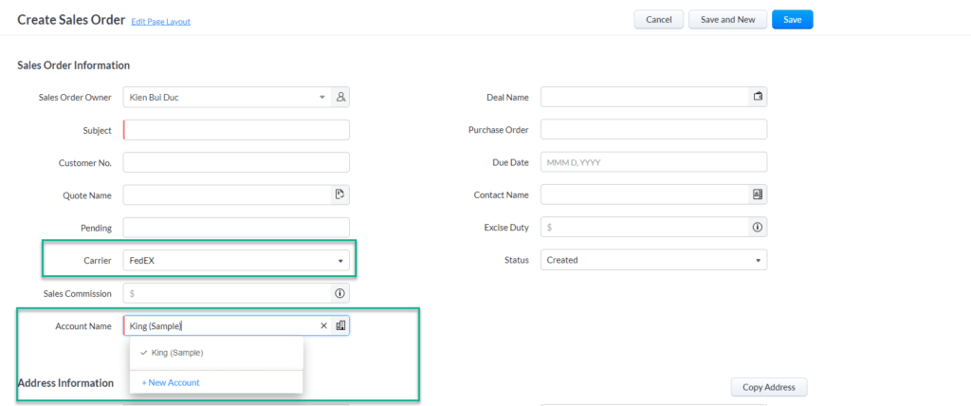Screen dimensions: 971x406
Task: Clear the Account Name field with X
Action: 323,326
